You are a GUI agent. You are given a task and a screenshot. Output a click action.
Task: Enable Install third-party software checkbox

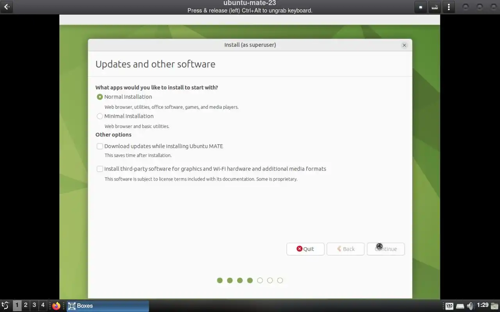coord(100,169)
